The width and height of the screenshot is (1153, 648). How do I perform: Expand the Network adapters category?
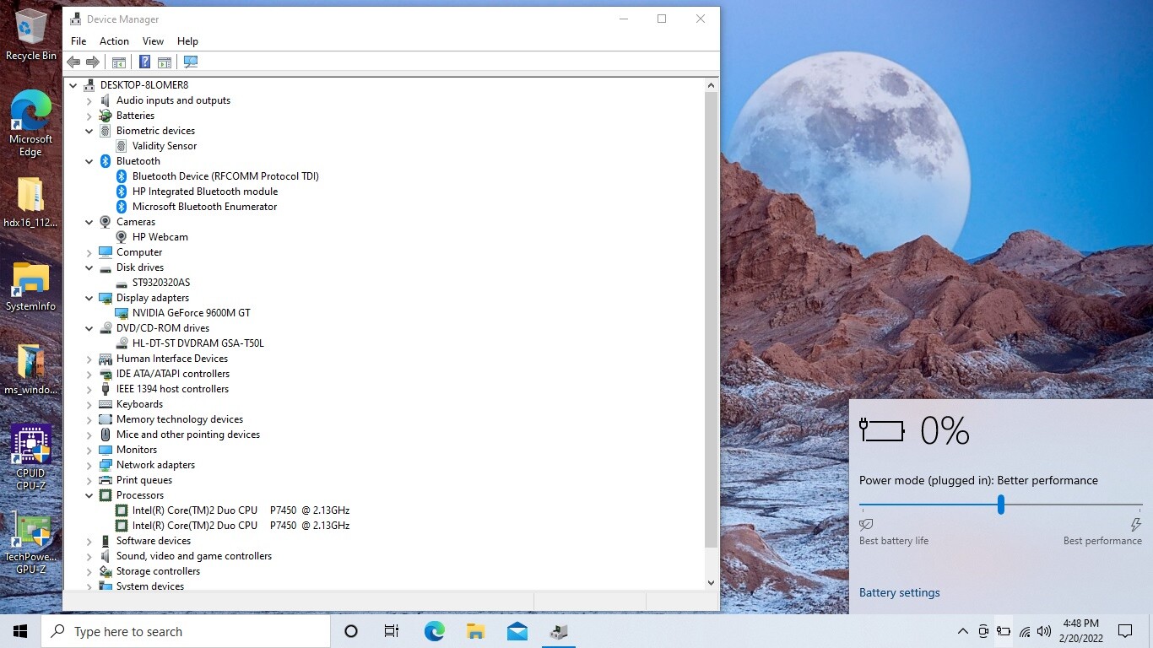(89, 465)
